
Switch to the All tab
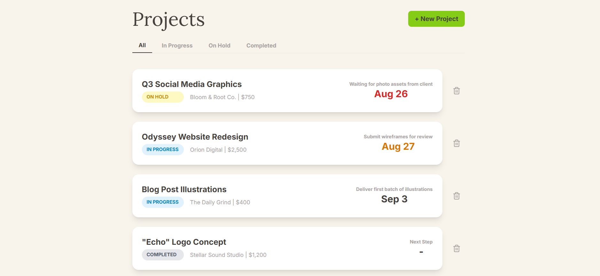[x=142, y=46]
